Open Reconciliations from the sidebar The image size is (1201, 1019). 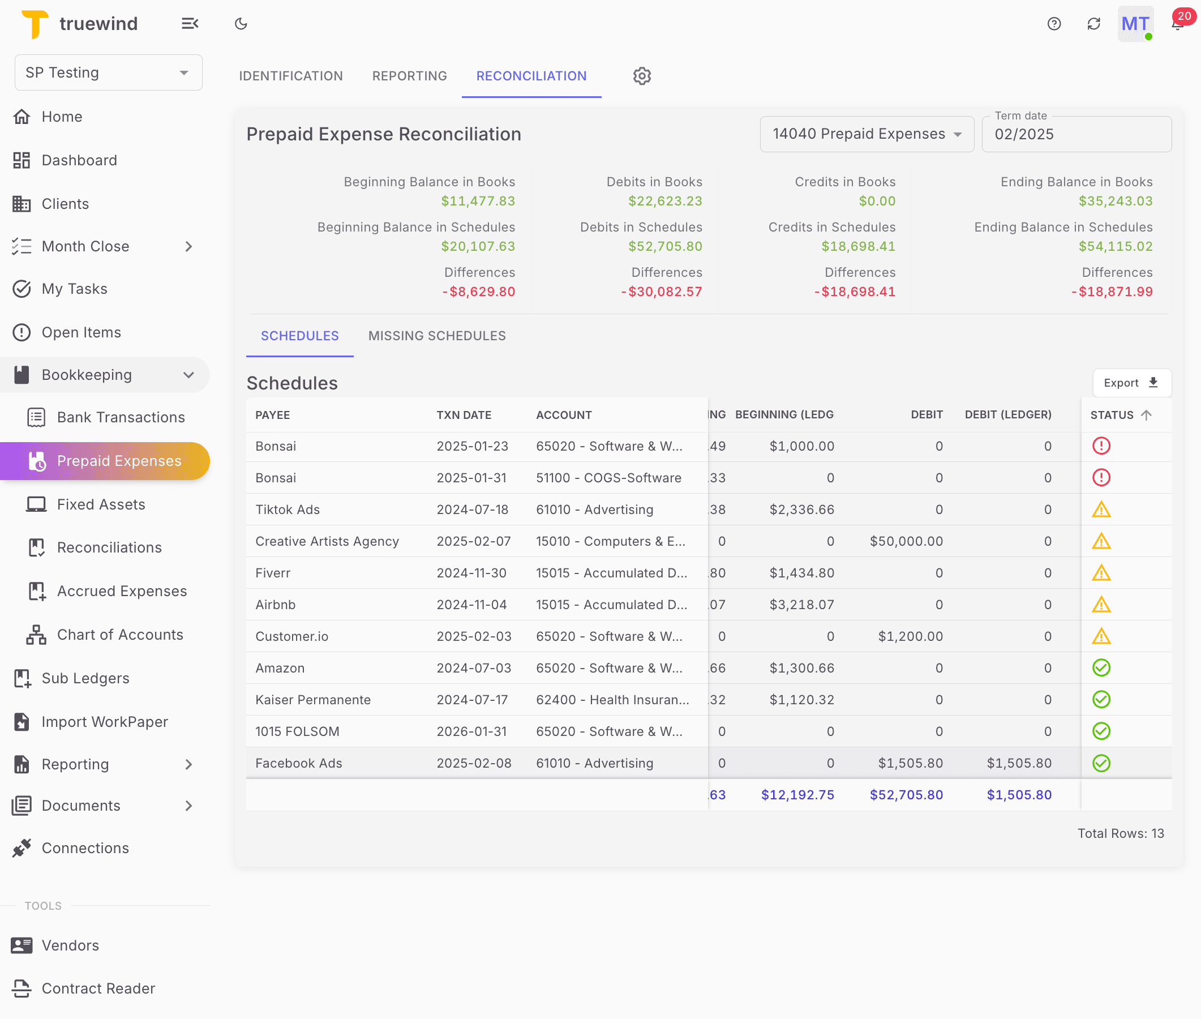tap(36, 547)
